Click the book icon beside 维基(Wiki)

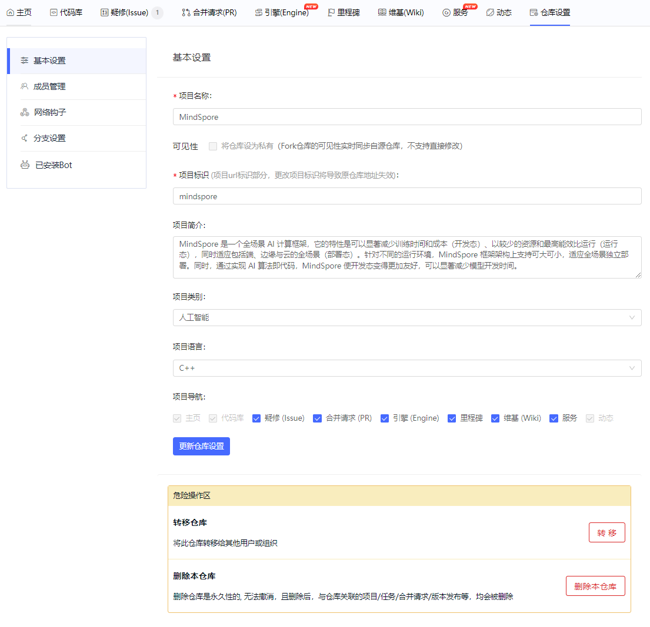point(382,12)
